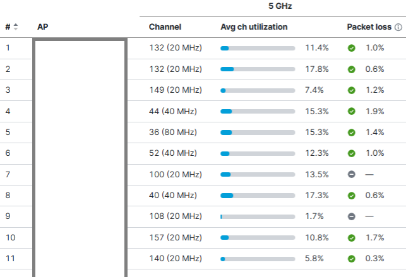Screen dimensions: 406x277
Task: Click the Channel column header
Action: 165,27
